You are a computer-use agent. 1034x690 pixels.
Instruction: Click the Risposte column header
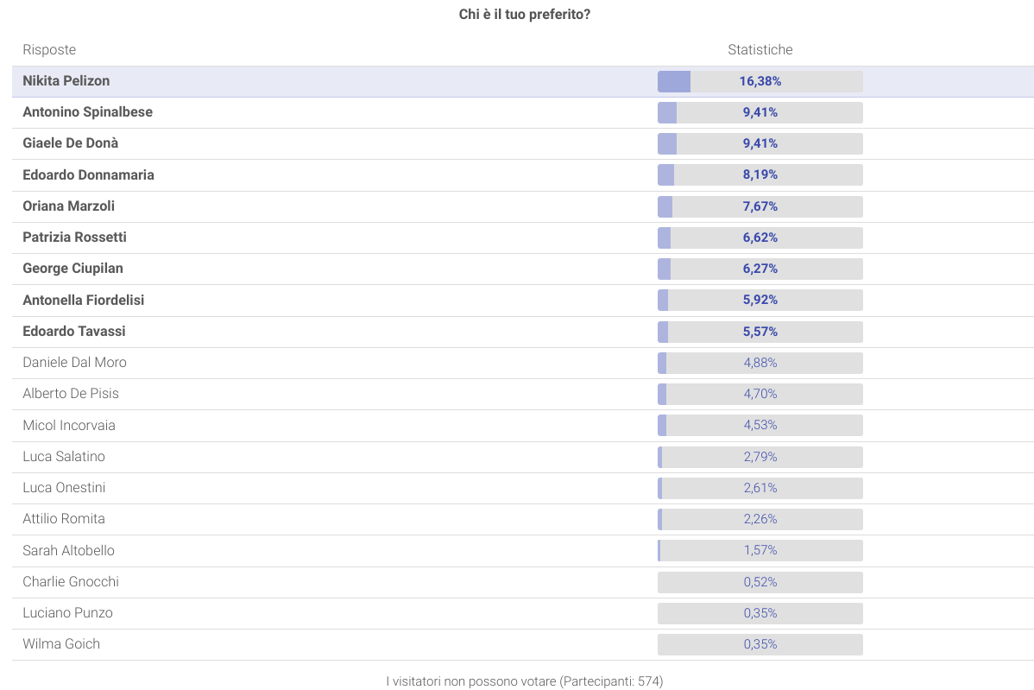(49, 50)
